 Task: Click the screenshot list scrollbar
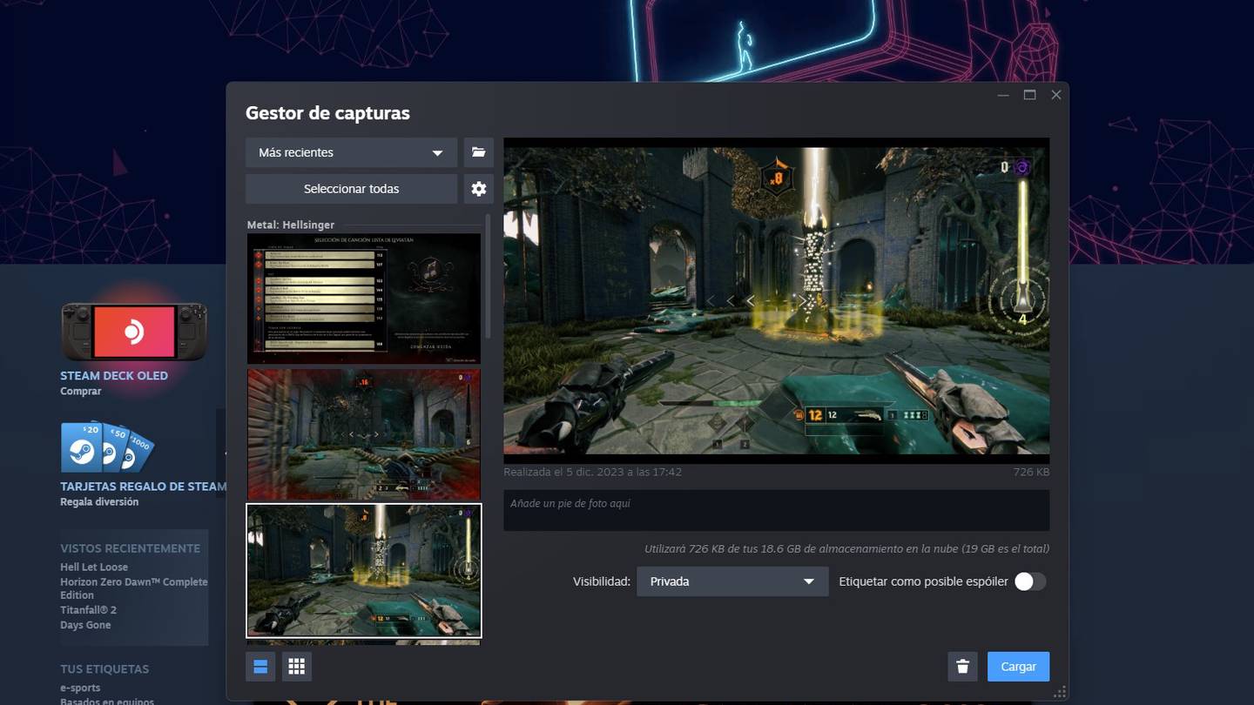(x=488, y=279)
